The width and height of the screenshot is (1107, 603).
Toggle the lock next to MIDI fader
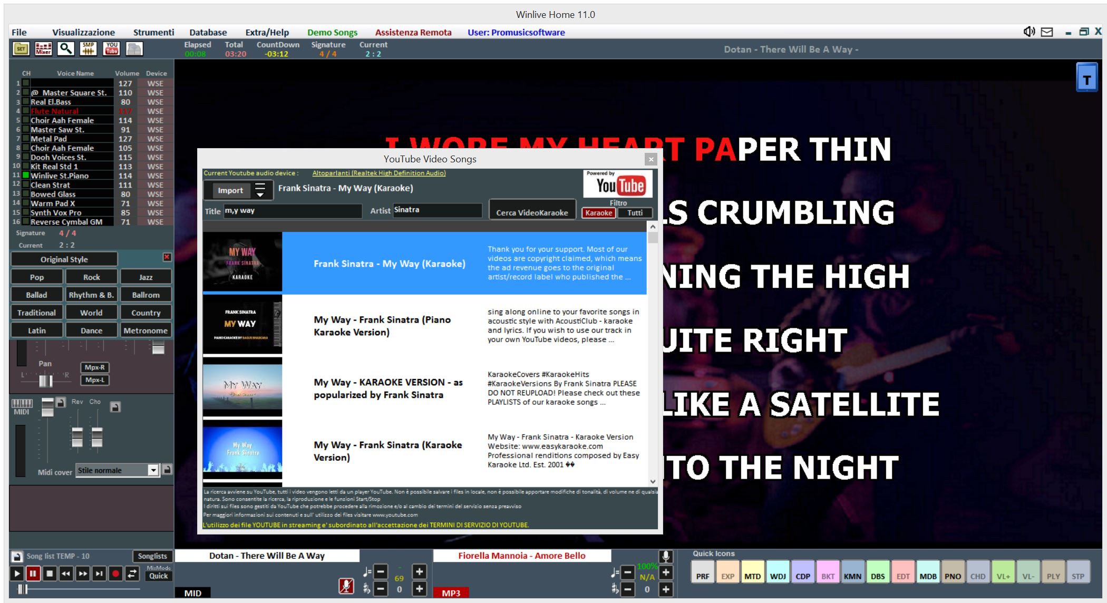click(61, 402)
